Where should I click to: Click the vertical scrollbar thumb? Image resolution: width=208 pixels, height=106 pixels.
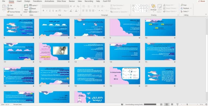[207, 63]
